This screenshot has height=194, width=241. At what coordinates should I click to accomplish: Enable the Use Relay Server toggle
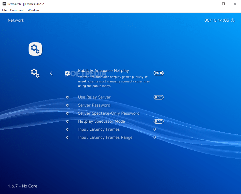click(x=159, y=97)
